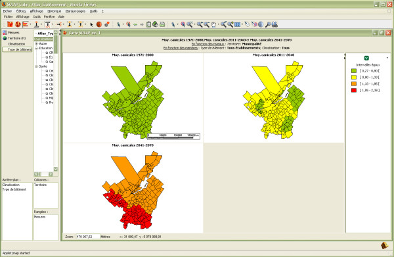Click the zoom in magnifier with plus
The width and height of the screenshot is (394, 257).
(200, 24)
